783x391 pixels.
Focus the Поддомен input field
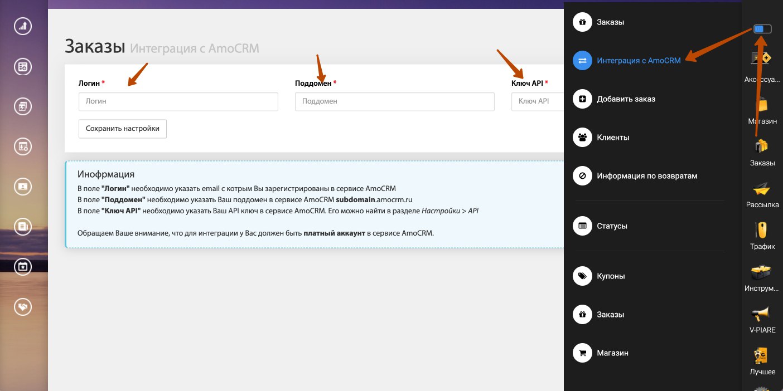click(395, 101)
